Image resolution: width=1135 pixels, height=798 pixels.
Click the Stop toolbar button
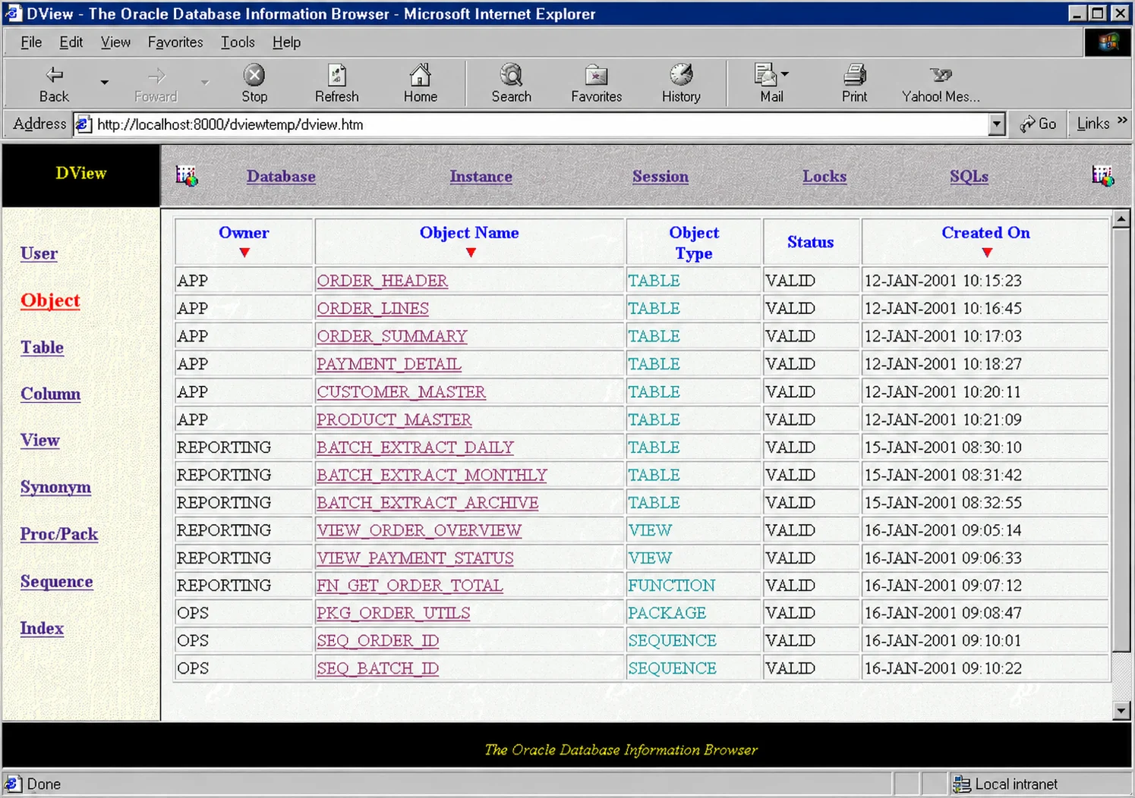pyautogui.click(x=254, y=83)
